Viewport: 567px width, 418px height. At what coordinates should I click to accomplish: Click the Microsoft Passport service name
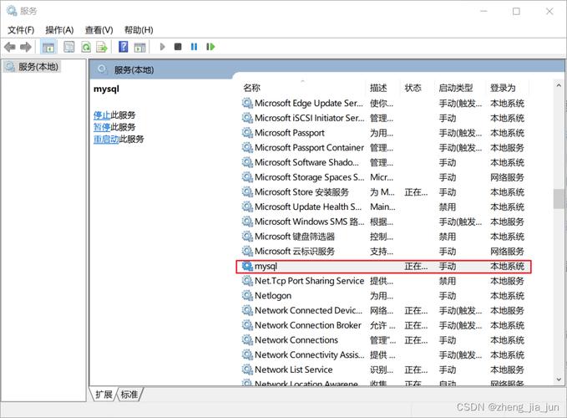click(289, 133)
